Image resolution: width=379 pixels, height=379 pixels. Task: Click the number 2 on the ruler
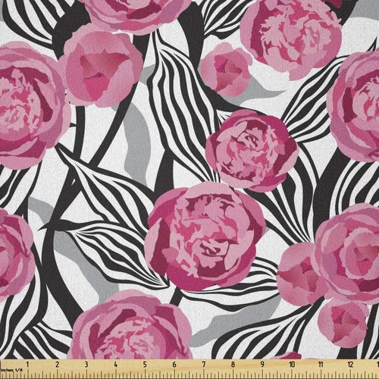[57, 365]
